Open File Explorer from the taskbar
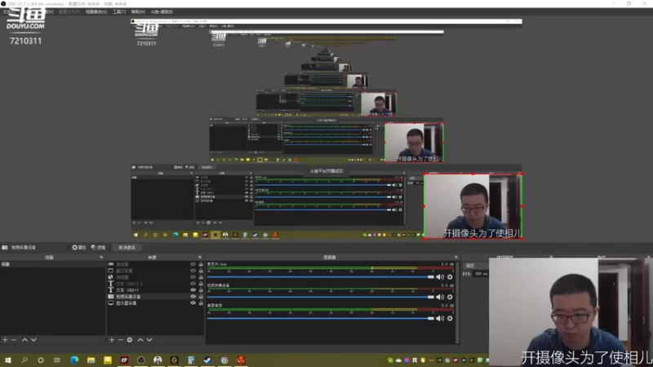This screenshot has height=367, width=653. click(x=91, y=360)
